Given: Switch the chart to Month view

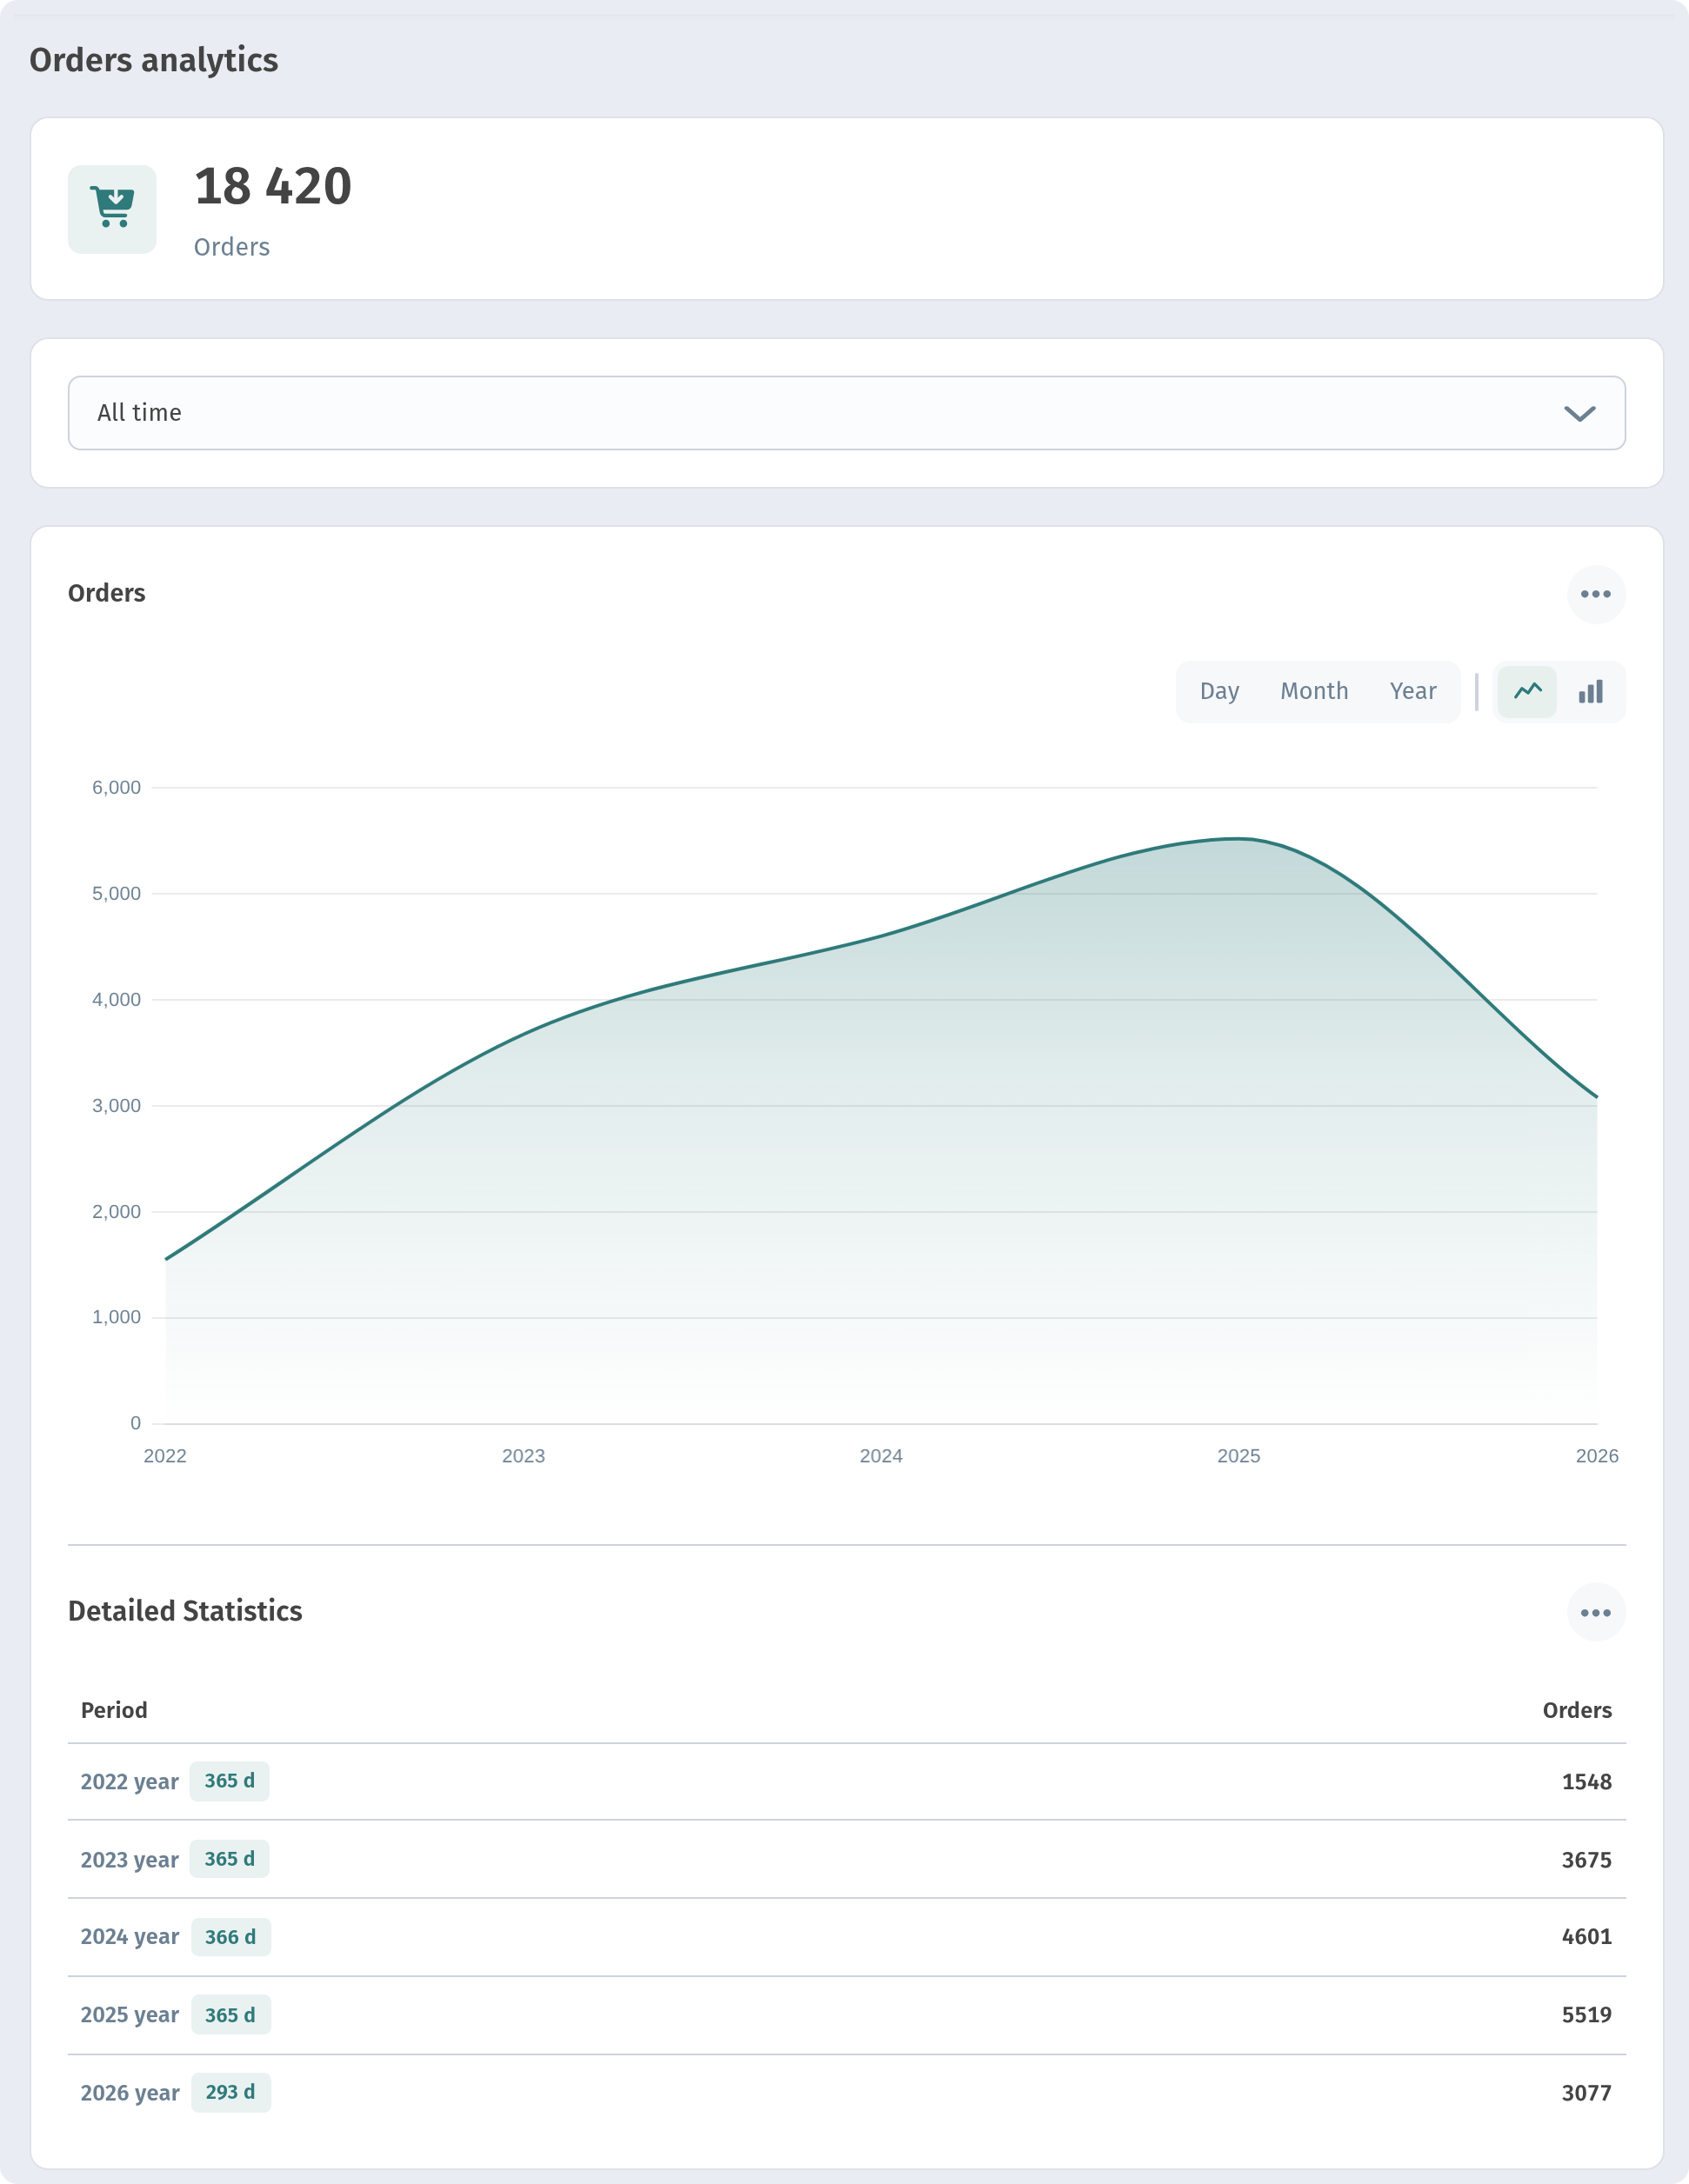Looking at the screenshot, I should [x=1314, y=691].
